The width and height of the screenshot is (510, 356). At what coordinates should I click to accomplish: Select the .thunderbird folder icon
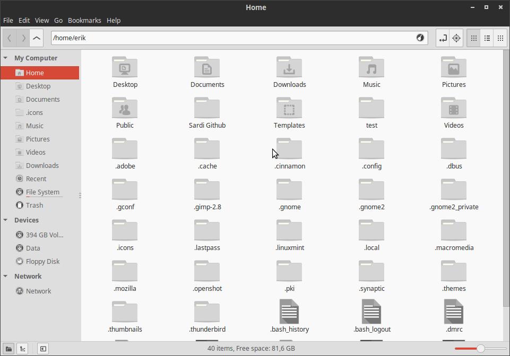pos(207,312)
